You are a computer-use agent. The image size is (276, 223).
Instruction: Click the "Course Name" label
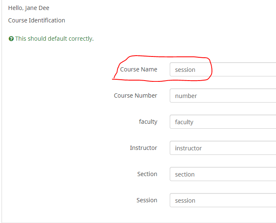point(139,69)
